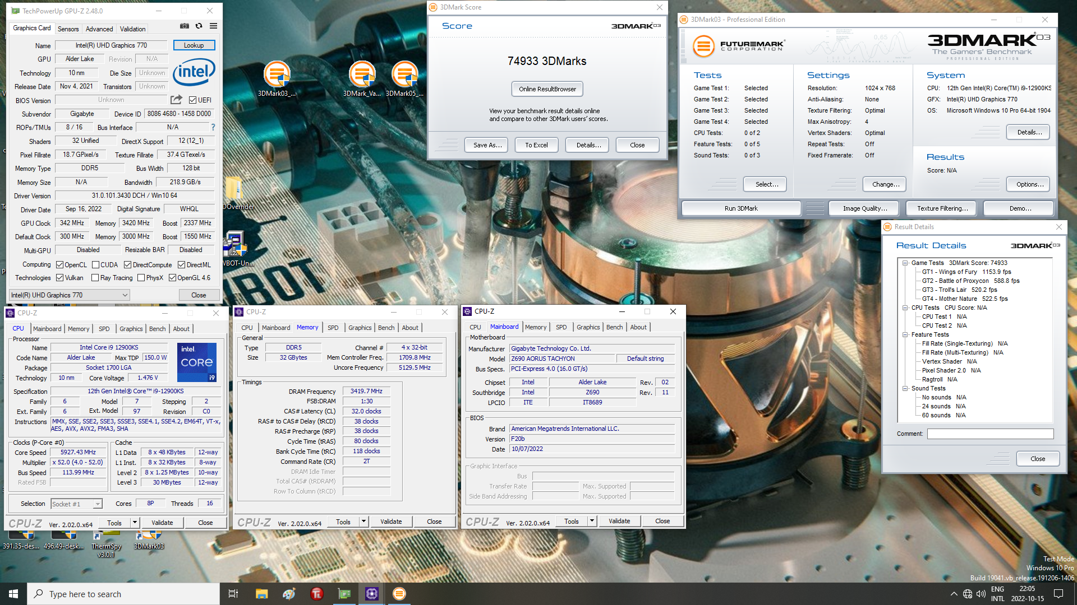The width and height of the screenshot is (1077, 605).
Task: Open the HWBOT-Un... desktop installer icon
Action: (x=236, y=249)
